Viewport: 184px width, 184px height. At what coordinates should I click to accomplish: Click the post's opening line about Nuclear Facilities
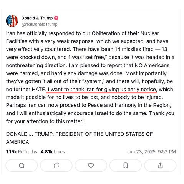point(83,33)
